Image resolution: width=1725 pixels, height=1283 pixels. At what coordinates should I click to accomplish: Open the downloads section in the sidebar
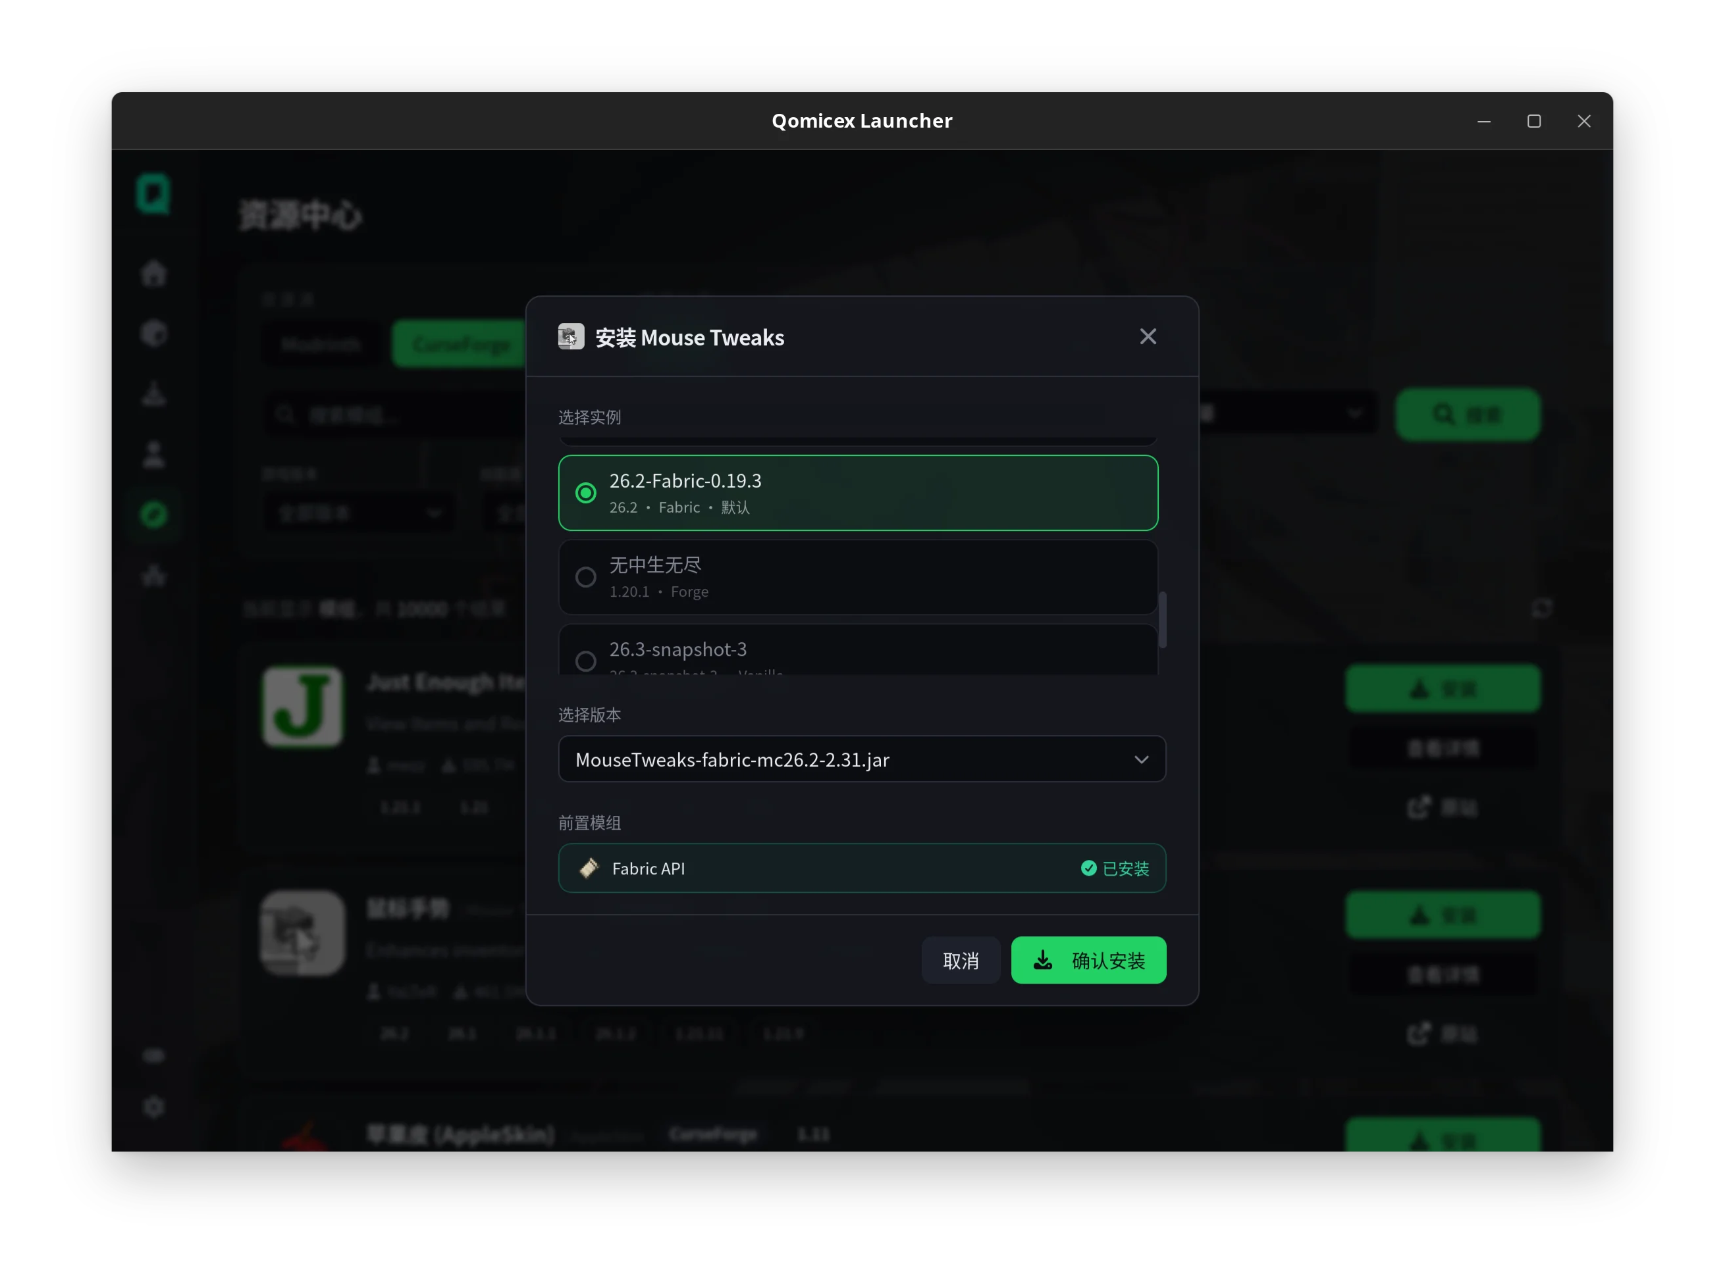pyautogui.click(x=154, y=393)
